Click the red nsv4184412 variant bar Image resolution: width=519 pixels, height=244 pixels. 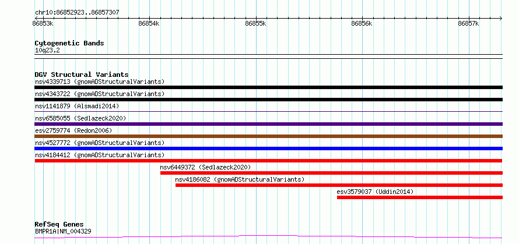tap(268, 161)
